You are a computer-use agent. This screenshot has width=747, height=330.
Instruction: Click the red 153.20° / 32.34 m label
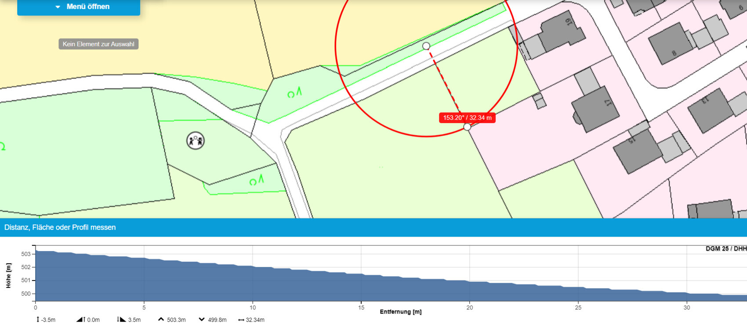(467, 117)
